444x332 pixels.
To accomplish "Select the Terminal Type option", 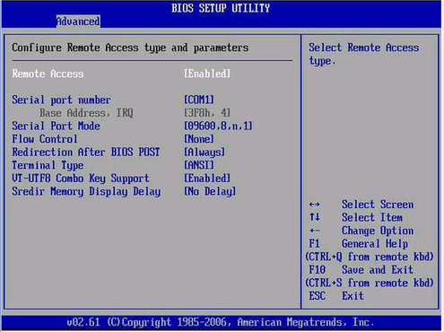I will click(48, 165).
